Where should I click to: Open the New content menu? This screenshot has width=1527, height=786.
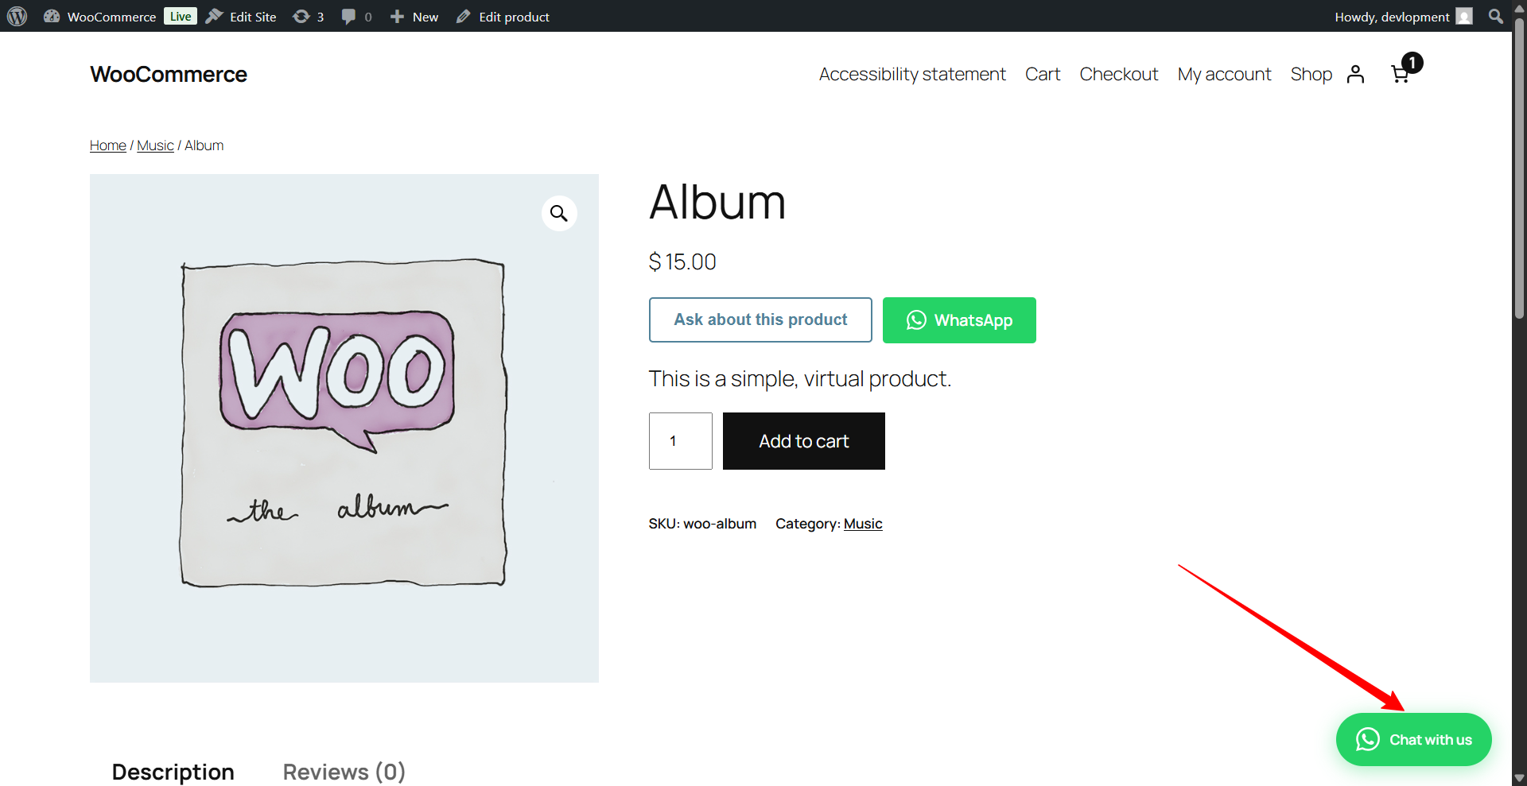pyautogui.click(x=414, y=17)
